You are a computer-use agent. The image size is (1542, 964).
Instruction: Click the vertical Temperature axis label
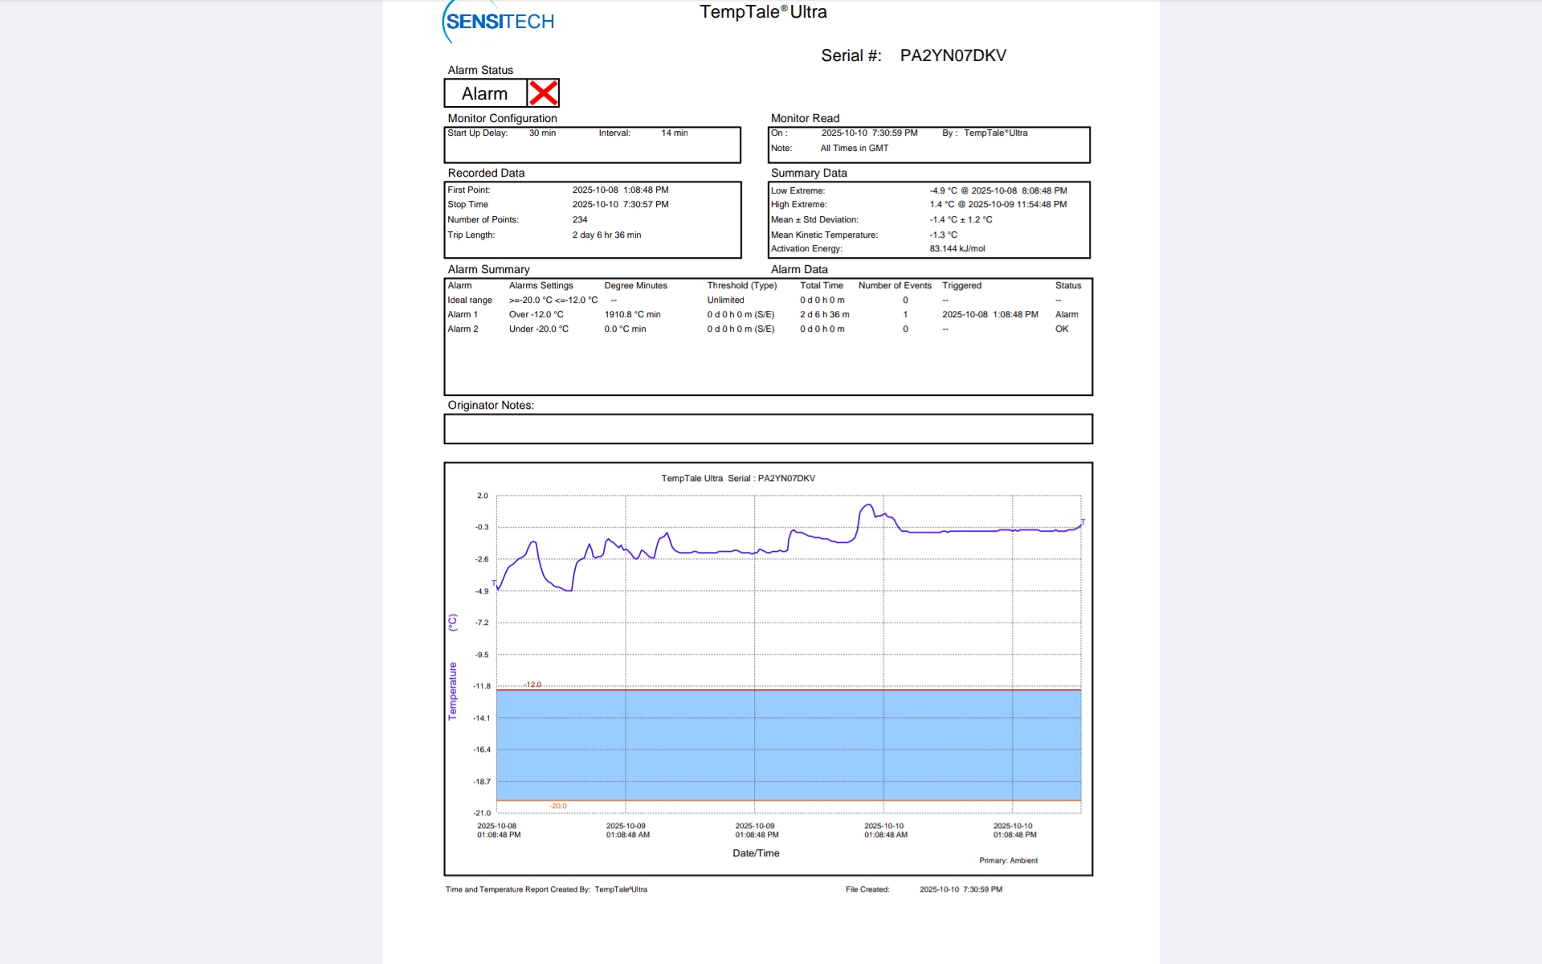tap(452, 691)
